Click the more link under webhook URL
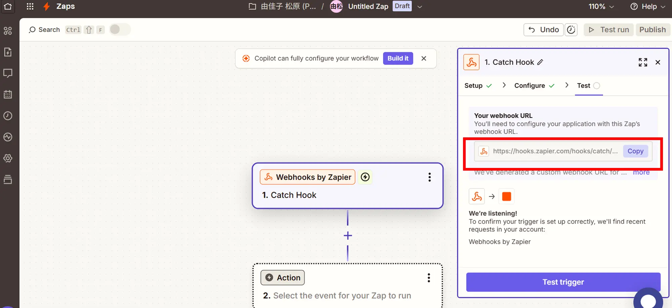Screen dimensions: 672x308 (x=641, y=172)
